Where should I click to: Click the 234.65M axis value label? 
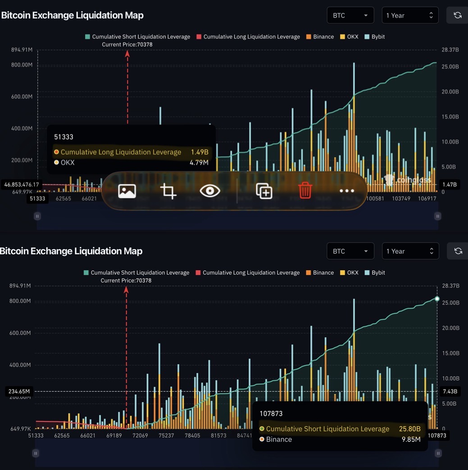(x=19, y=391)
